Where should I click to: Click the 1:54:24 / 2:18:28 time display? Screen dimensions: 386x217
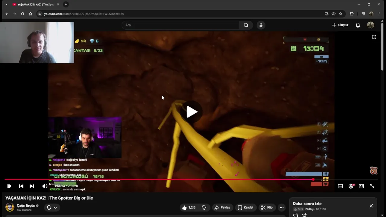coord(66,186)
